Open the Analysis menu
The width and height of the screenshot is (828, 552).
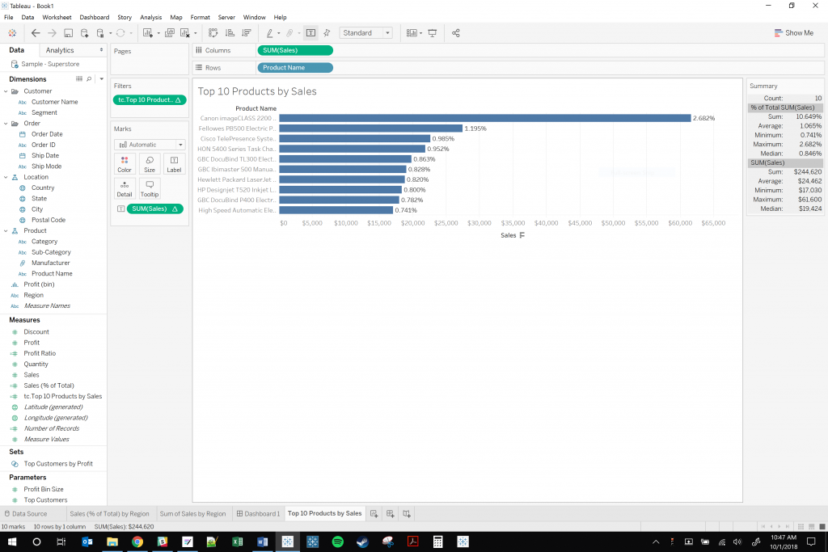tap(150, 17)
